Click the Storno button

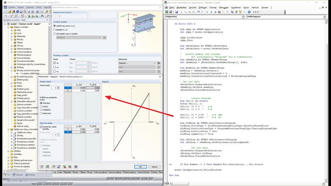pos(155,166)
